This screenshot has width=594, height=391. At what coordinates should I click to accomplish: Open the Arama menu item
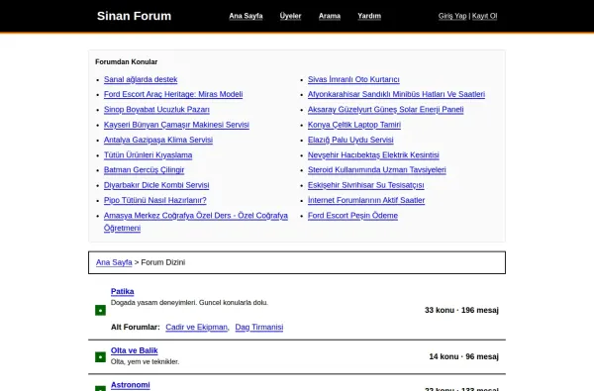[330, 16]
